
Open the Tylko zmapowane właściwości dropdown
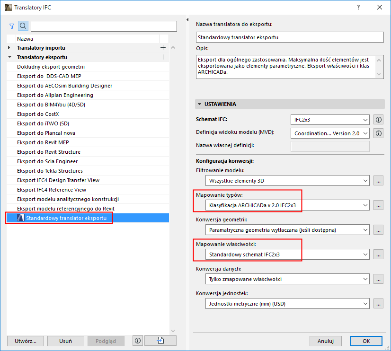287,279
